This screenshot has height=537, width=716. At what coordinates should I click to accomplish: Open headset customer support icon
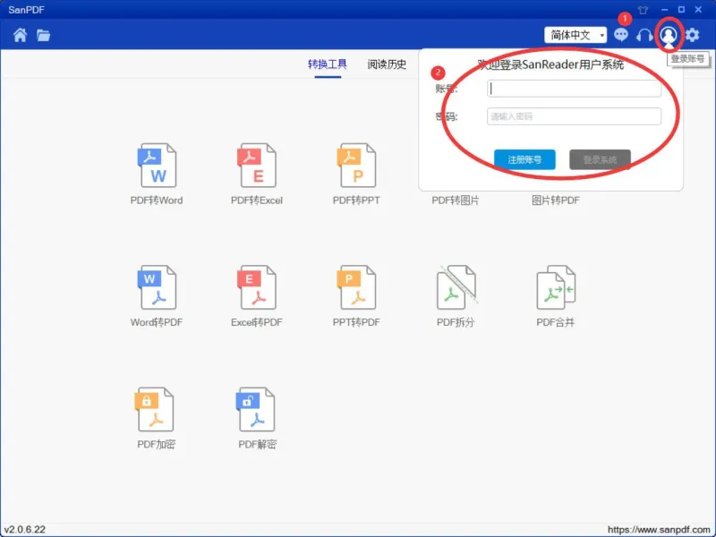tap(644, 35)
